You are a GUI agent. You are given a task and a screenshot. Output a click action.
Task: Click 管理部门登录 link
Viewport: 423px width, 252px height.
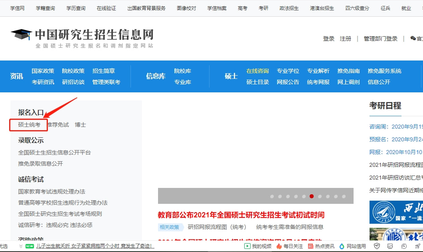(x=381, y=39)
